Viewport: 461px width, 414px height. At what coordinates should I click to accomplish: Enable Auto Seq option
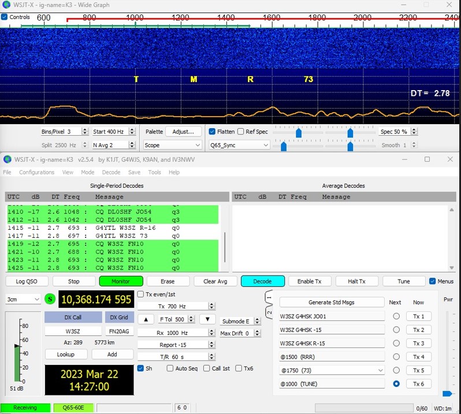tap(170, 368)
